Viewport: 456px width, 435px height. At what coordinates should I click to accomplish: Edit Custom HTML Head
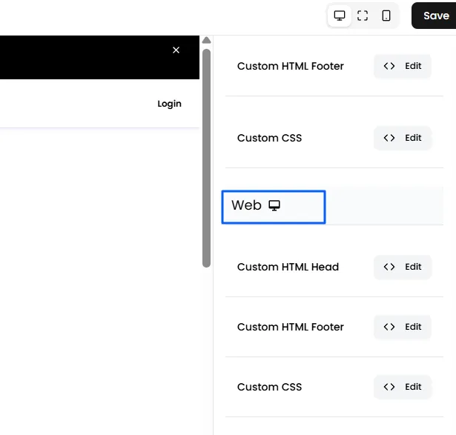pos(402,267)
